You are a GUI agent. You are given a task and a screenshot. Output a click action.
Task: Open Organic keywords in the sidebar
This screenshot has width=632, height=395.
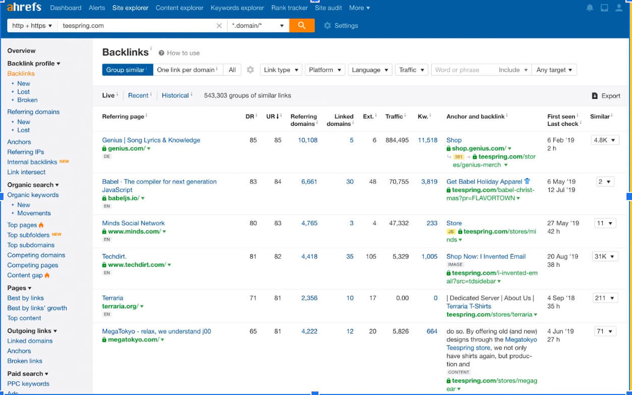(33, 195)
